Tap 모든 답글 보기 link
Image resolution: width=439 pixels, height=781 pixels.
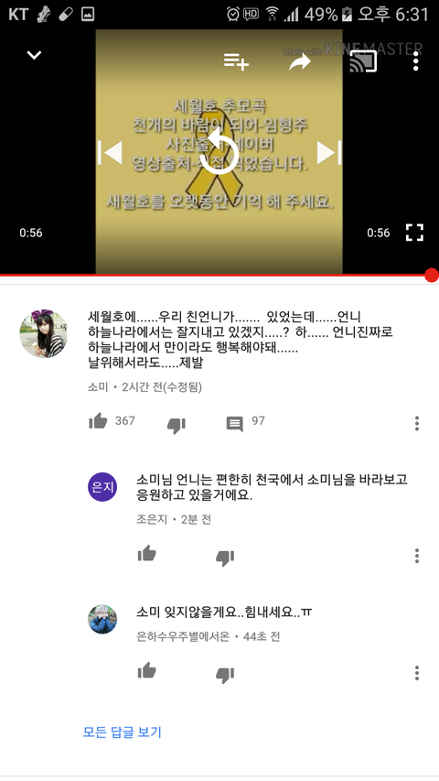(122, 732)
